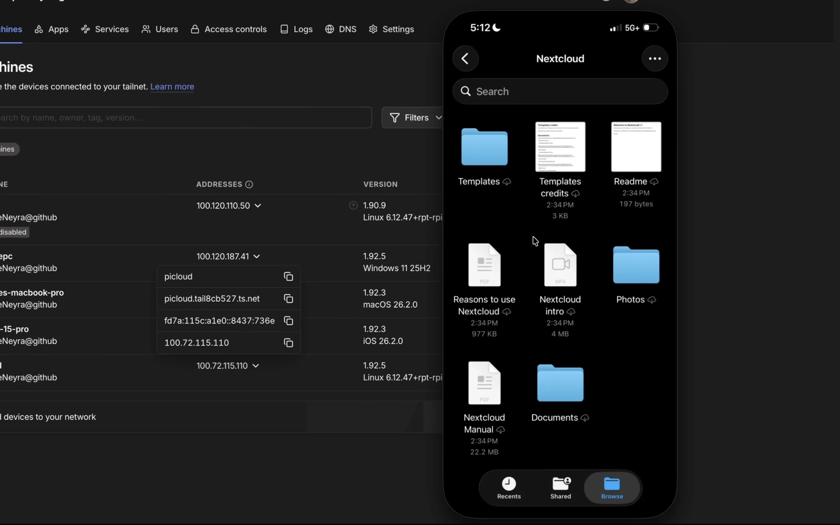840x525 pixels.
Task: Open the Reasons to use Nextcloud PDF
Action: (x=484, y=265)
